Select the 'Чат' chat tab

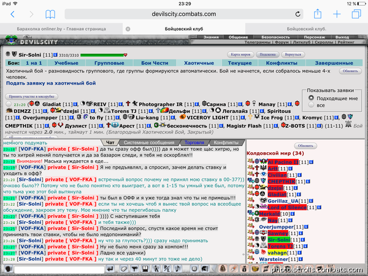[x=110, y=142]
